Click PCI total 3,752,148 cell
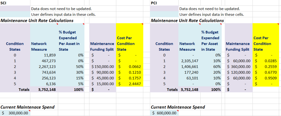The width and height of the screenshot is (281, 116). click(189, 89)
